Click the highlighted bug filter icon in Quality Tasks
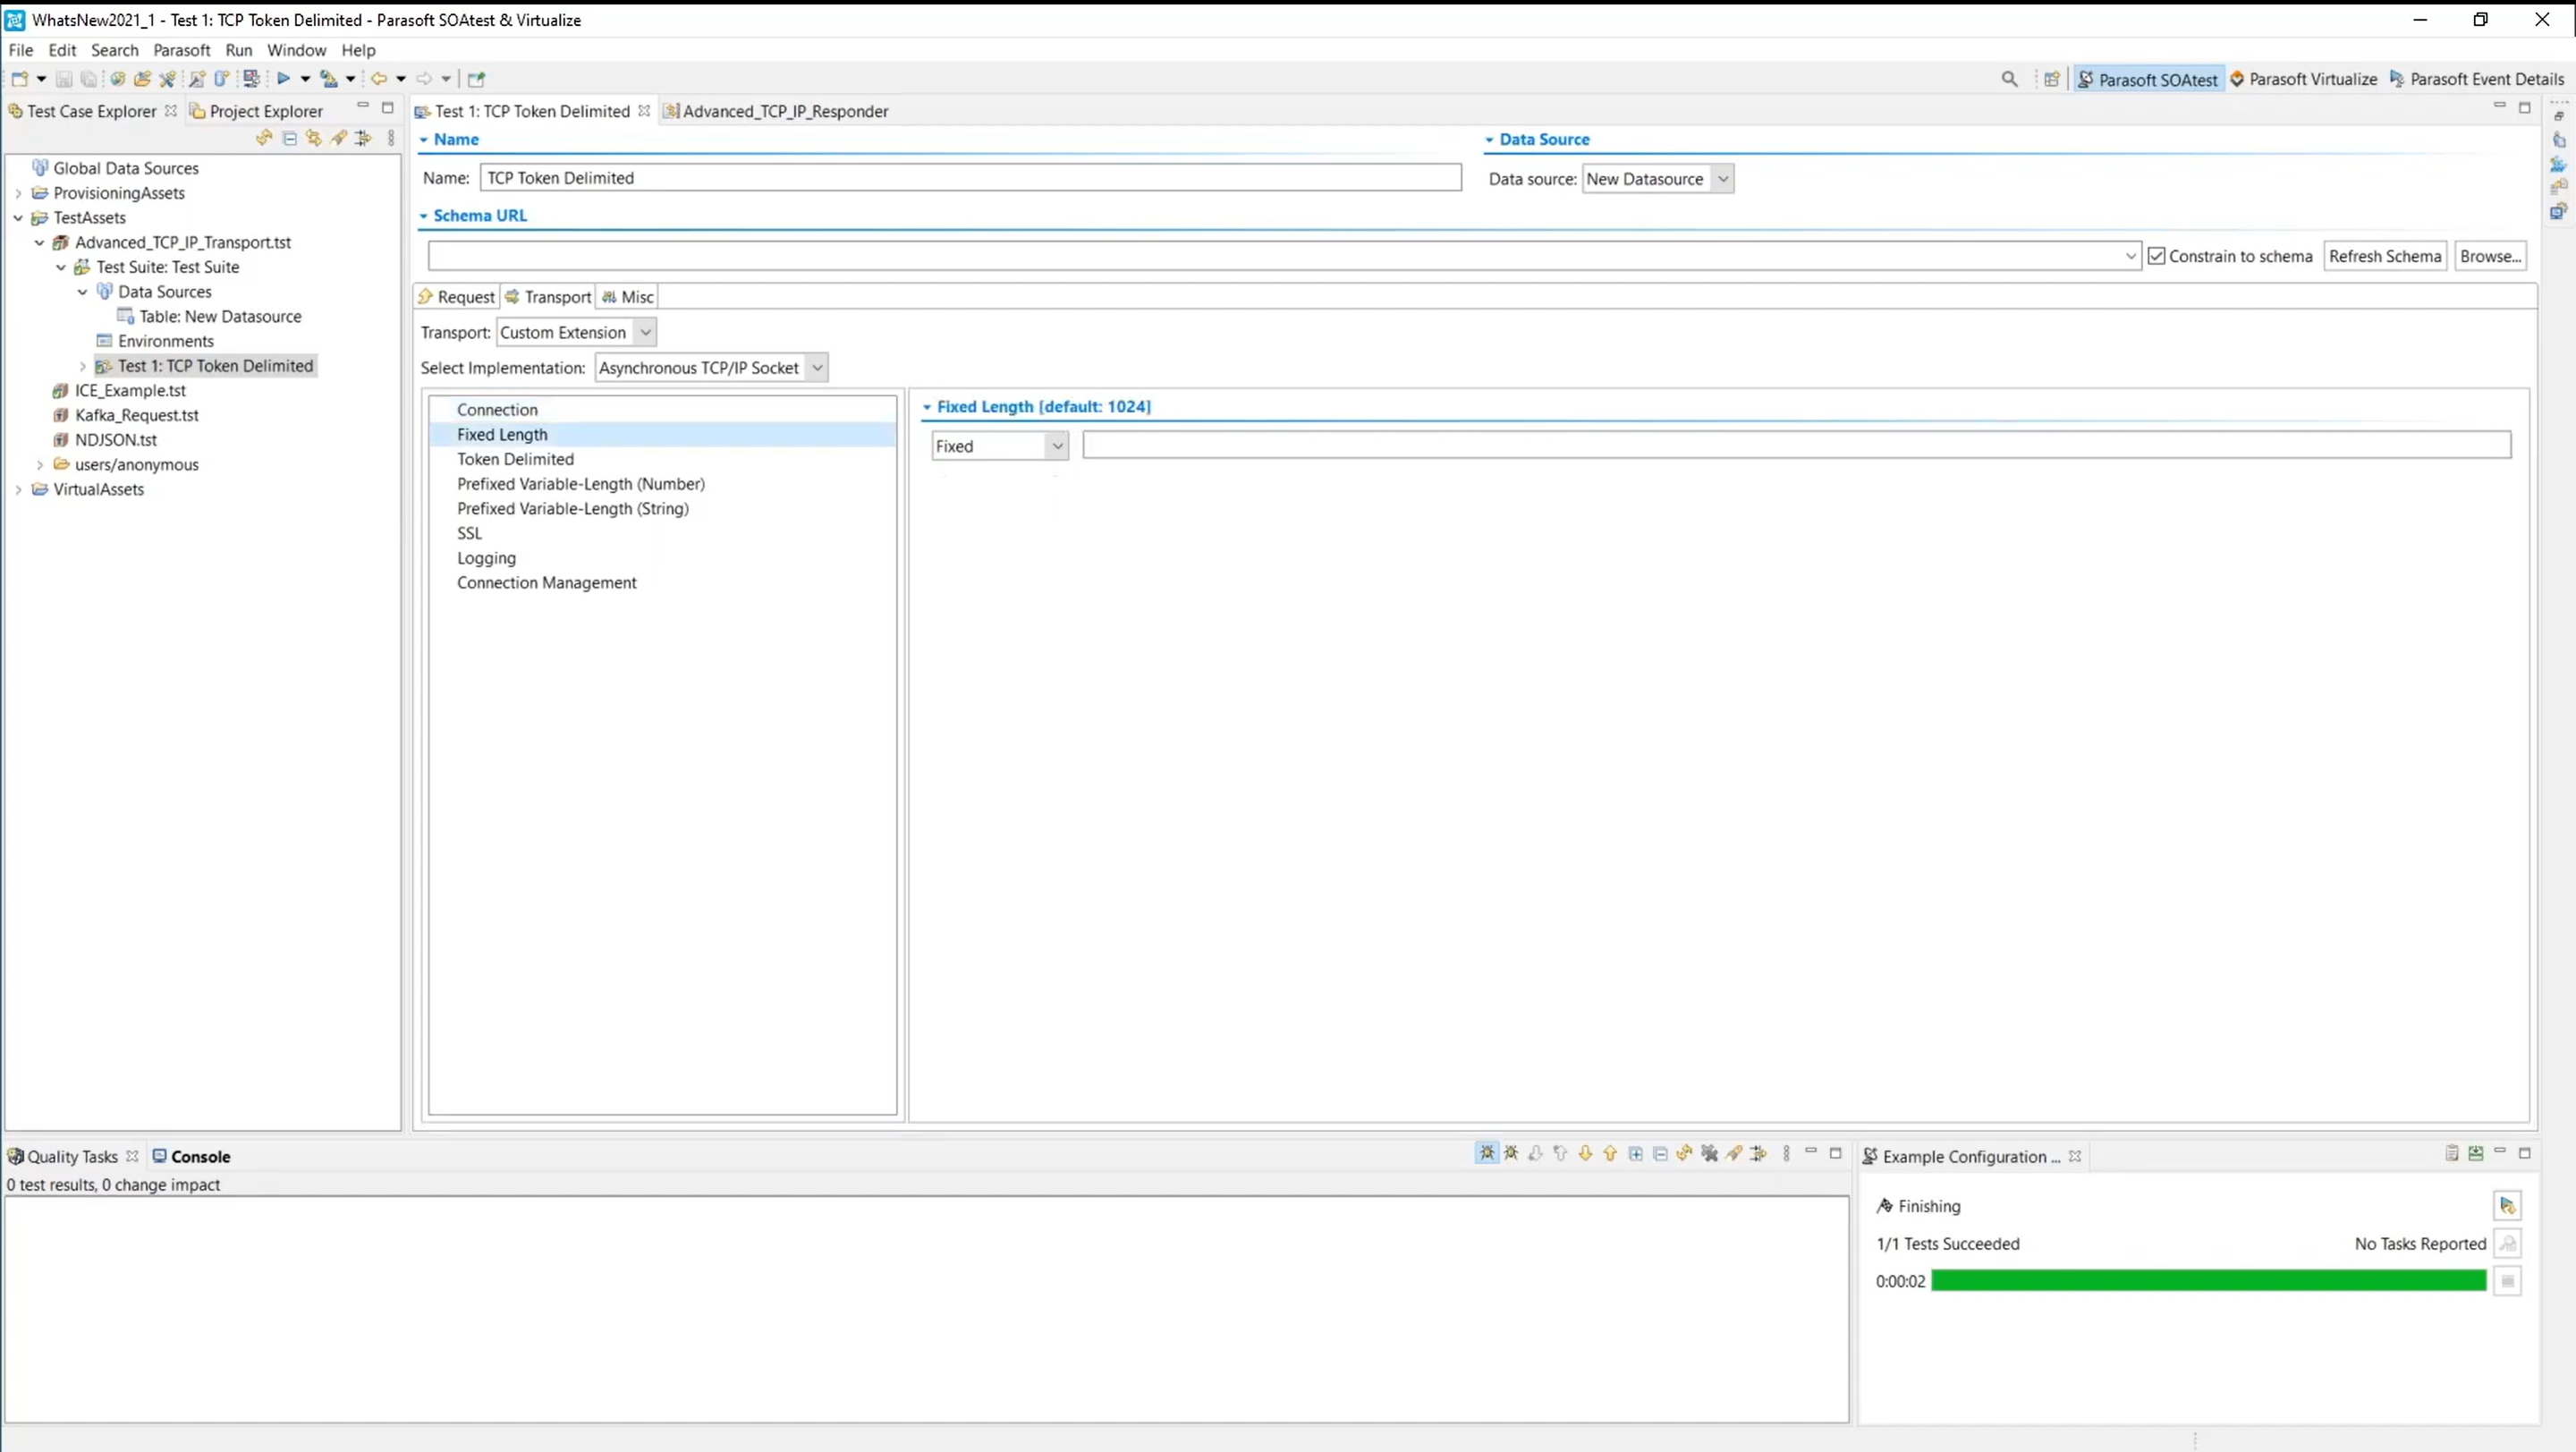 click(x=1487, y=1153)
